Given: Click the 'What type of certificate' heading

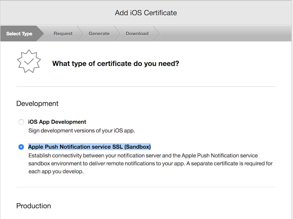Looking at the screenshot, I should point(116,63).
